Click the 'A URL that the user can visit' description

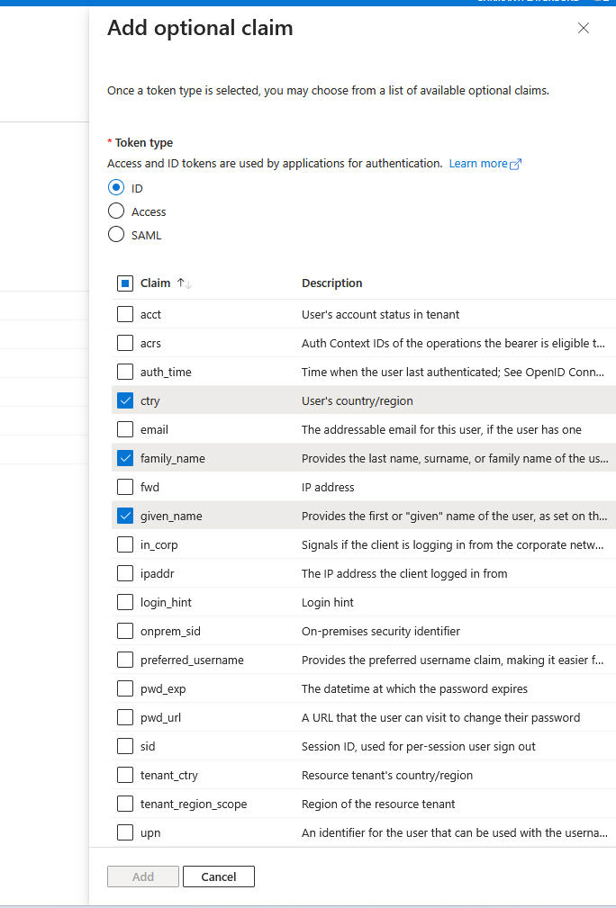[x=441, y=717]
